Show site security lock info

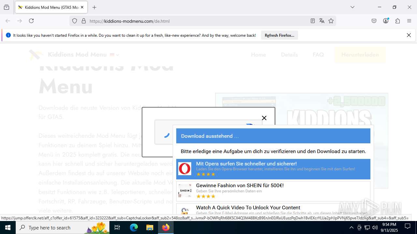[84, 21]
